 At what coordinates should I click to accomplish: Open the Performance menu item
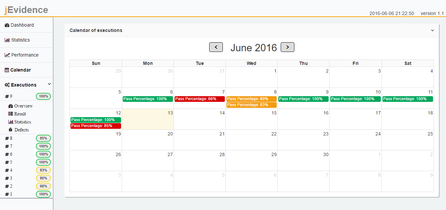pyautogui.click(x=25, y=55)
